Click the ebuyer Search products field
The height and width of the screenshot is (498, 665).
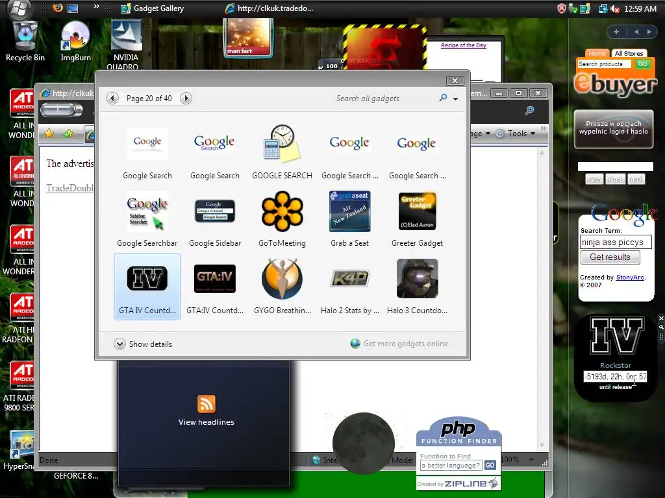coord(605,64)
